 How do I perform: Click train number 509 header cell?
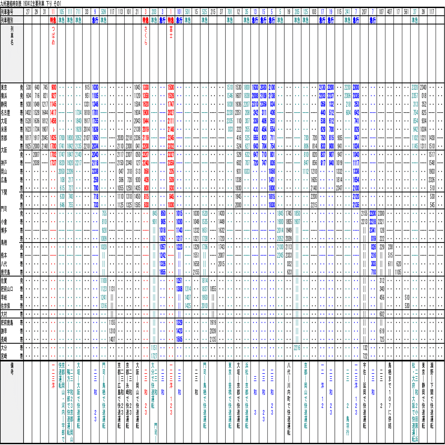coord(103,12)
